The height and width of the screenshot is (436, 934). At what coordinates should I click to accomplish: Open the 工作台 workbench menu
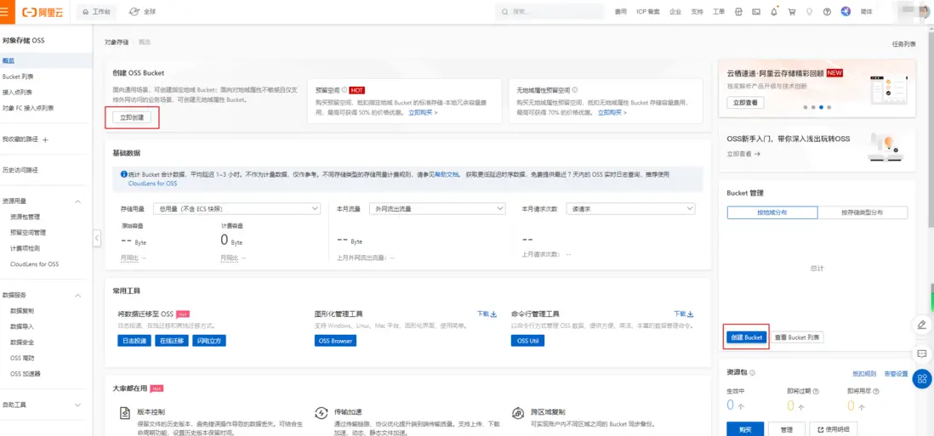(97, 12)
